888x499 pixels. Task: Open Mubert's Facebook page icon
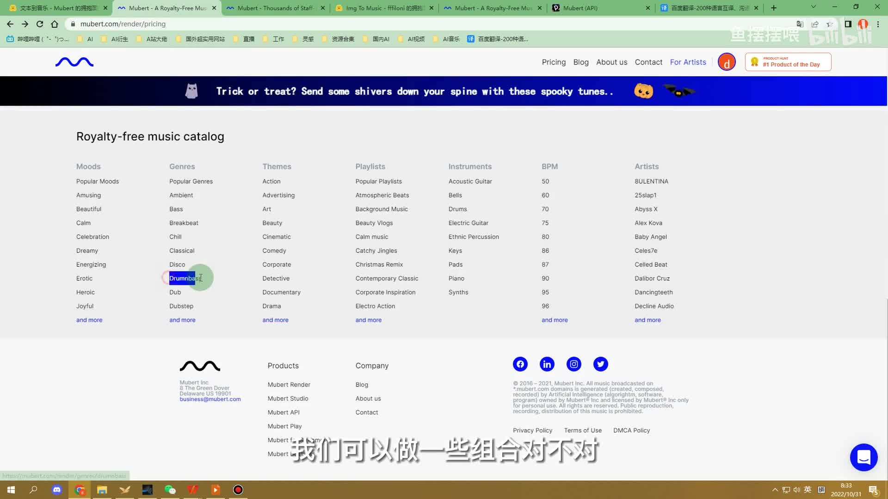coord(520,364)
